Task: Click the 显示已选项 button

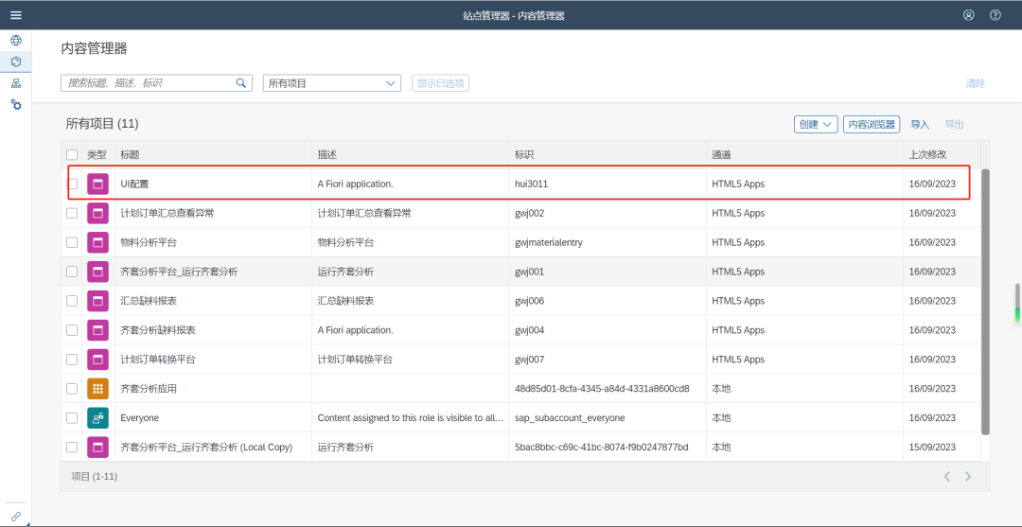Action: tap(441, 82)
